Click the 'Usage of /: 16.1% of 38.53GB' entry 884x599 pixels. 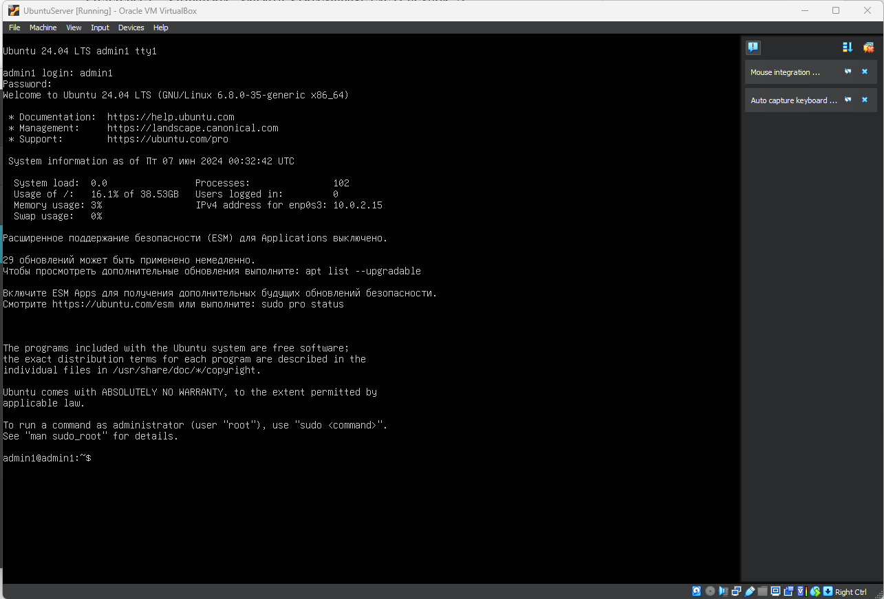[96, 194]
